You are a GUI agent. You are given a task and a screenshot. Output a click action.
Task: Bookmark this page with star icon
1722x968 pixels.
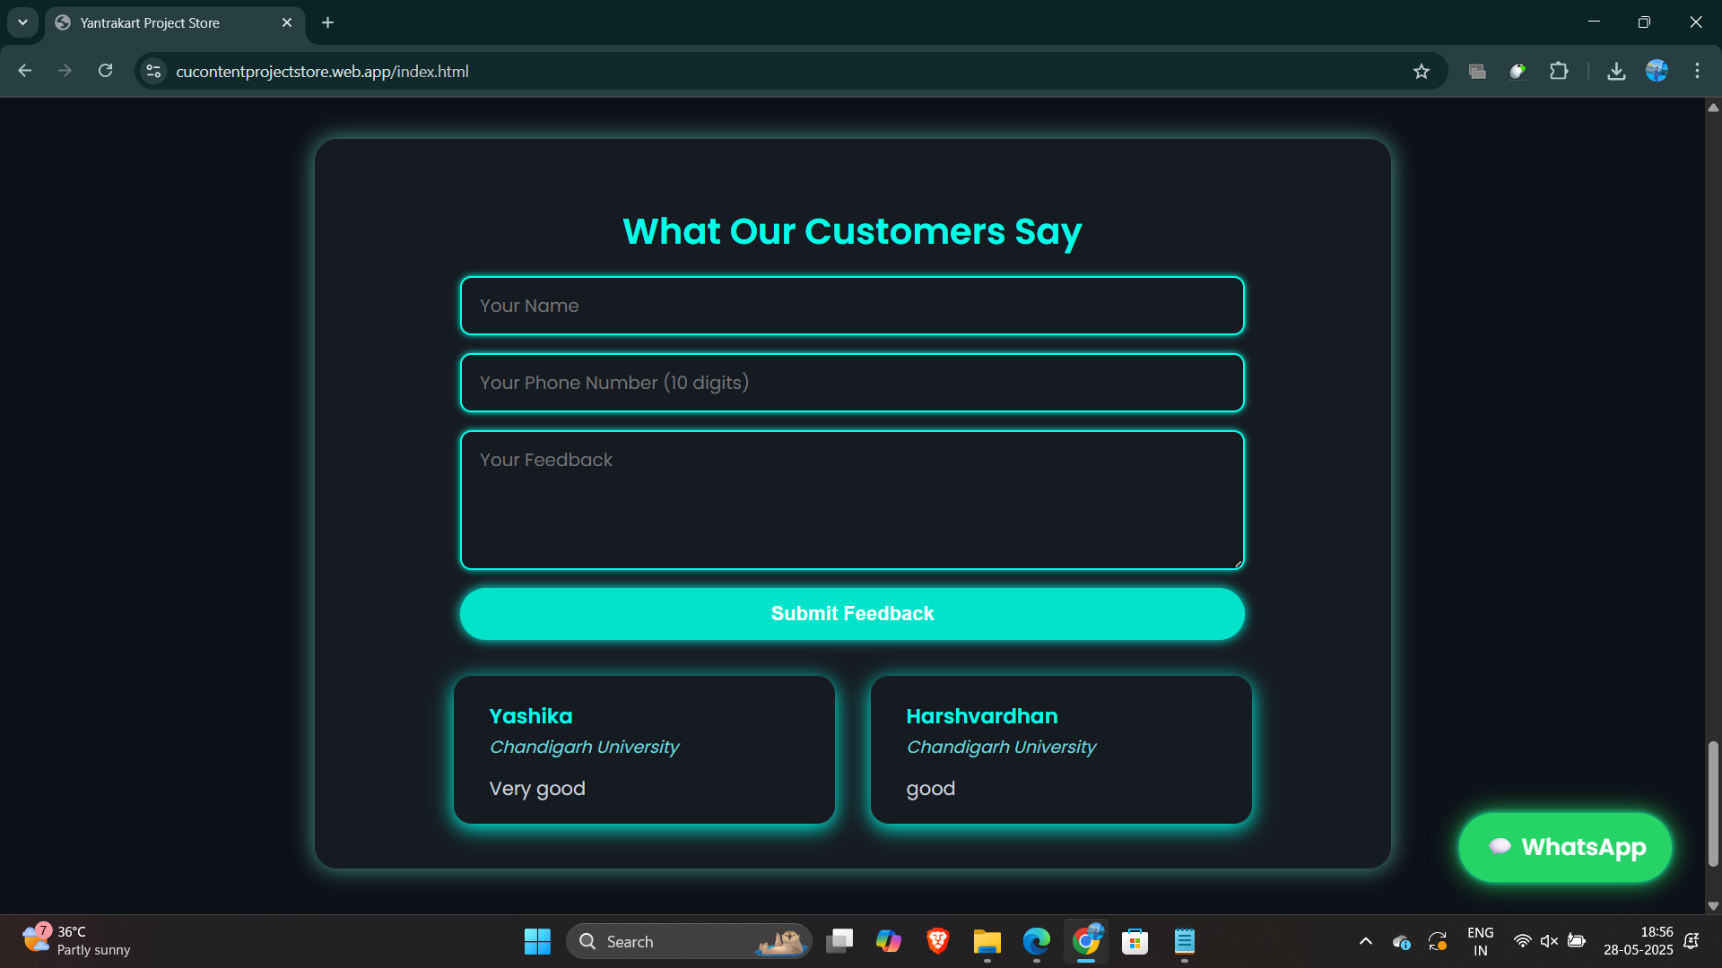click(1421, 72)
